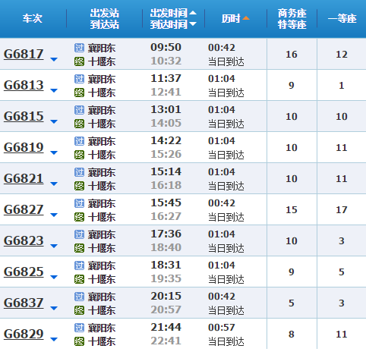Click the 商务座特等座 column header
This screenshot has width=366, height=355.
[x=292, y=19]
